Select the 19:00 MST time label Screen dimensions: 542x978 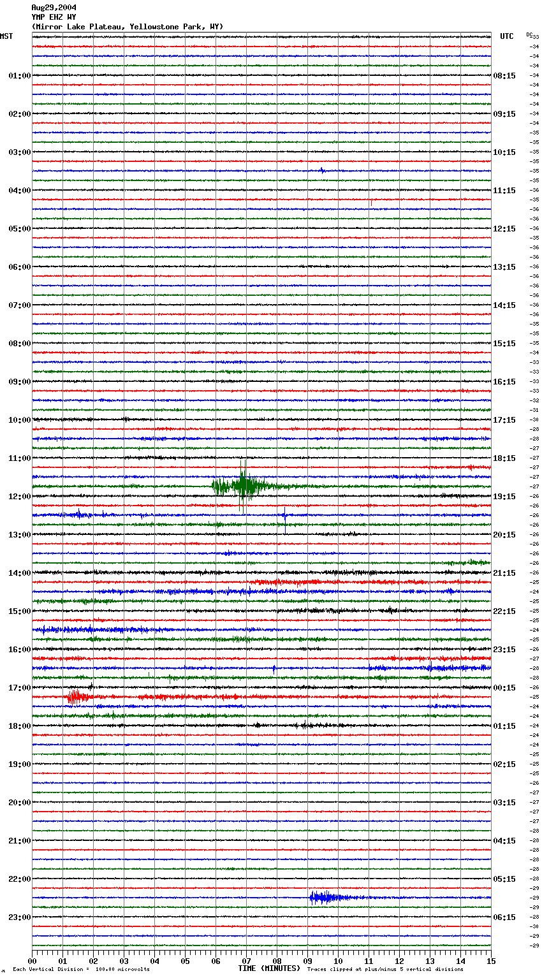20,764
